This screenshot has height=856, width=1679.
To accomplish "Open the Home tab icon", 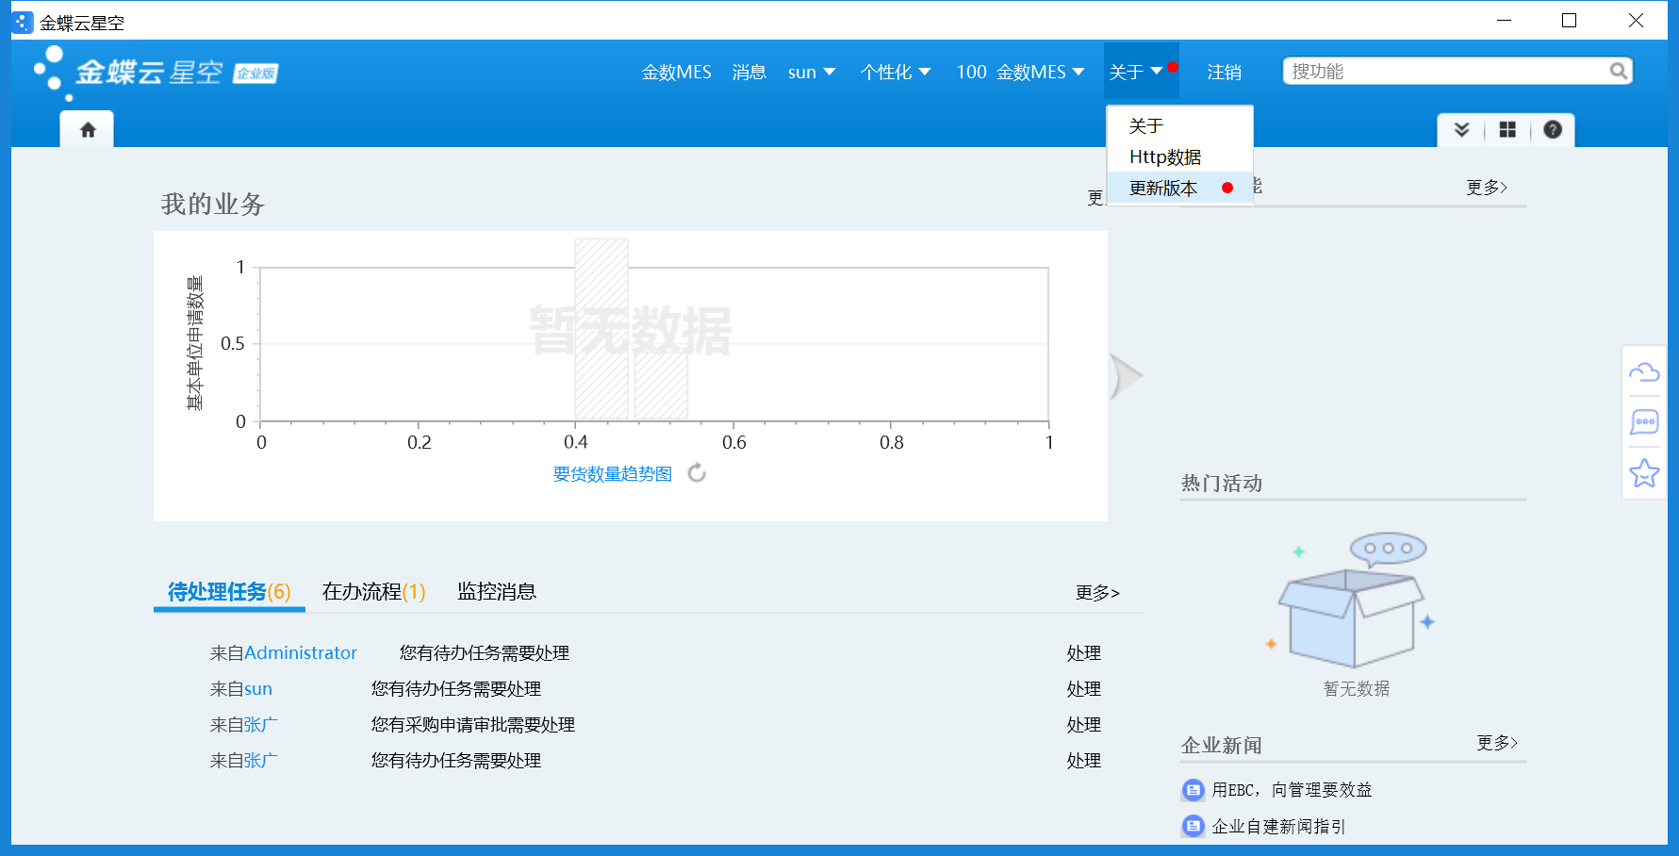I will click(x=88, y=130).
